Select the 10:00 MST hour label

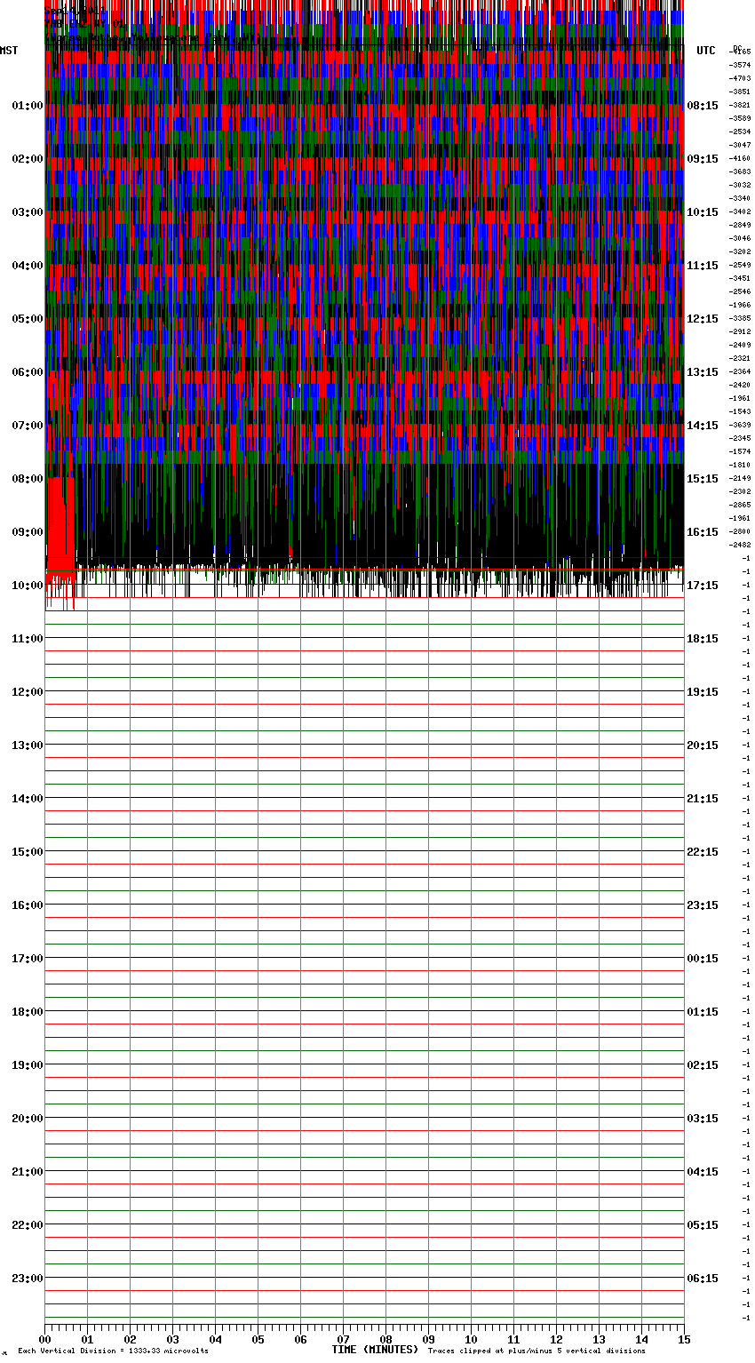pos(28,586)
